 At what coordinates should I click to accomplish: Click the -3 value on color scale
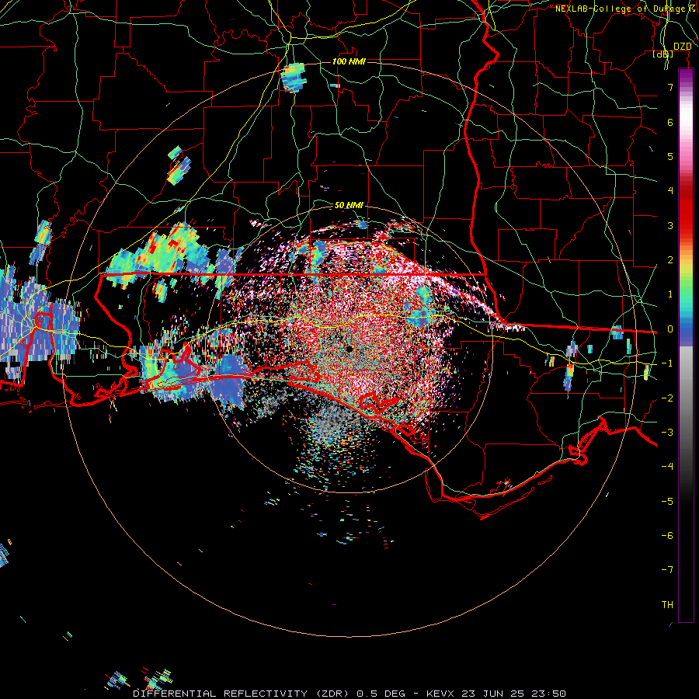[x=667, y=432]
